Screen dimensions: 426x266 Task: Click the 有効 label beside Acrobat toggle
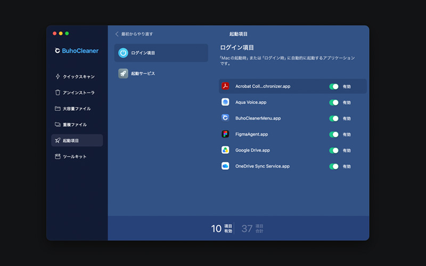347,87
